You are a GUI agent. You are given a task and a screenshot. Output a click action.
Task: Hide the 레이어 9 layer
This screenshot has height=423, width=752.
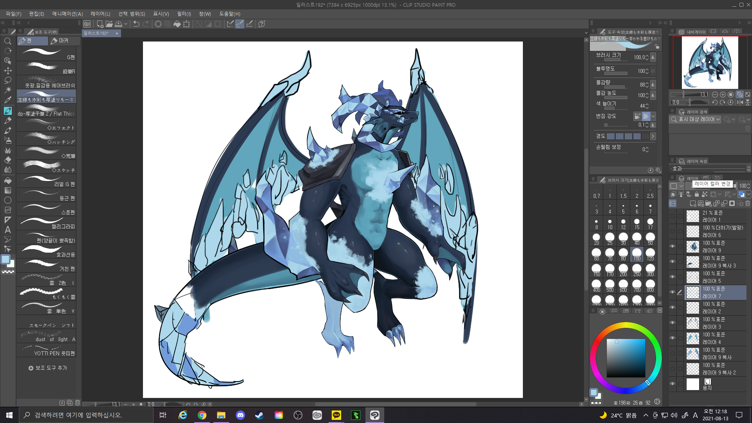click(672, 246)
